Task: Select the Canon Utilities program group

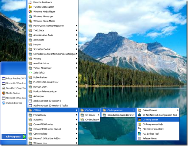Action: (x=53, y=134)
